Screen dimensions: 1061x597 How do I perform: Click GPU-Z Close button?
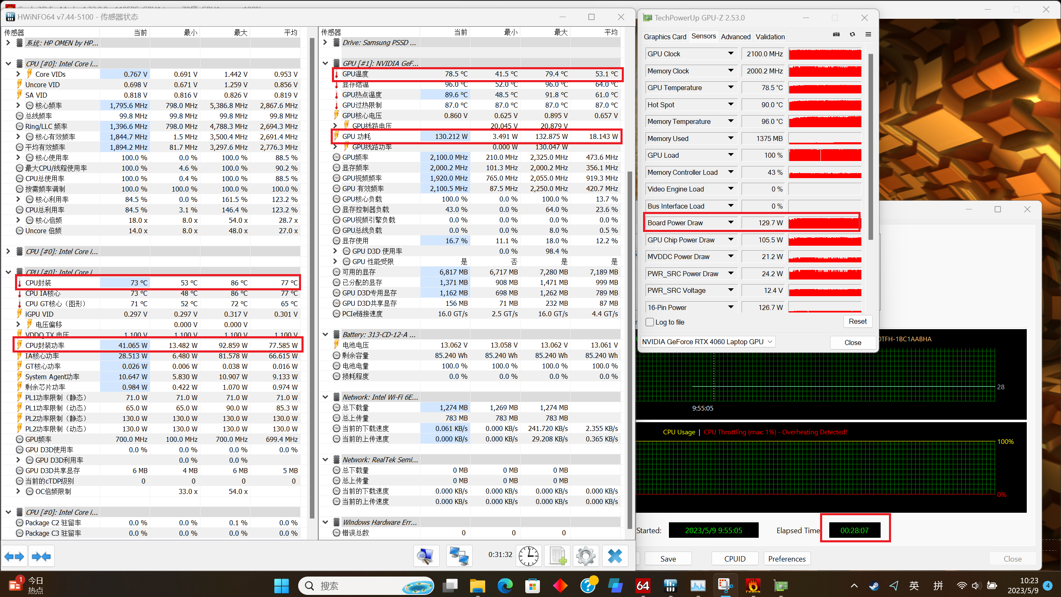[x=853, y=343]
